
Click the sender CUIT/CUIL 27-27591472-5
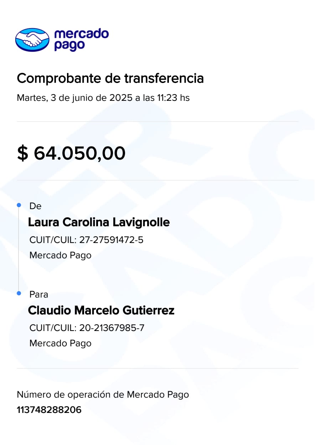coord(86,240)
